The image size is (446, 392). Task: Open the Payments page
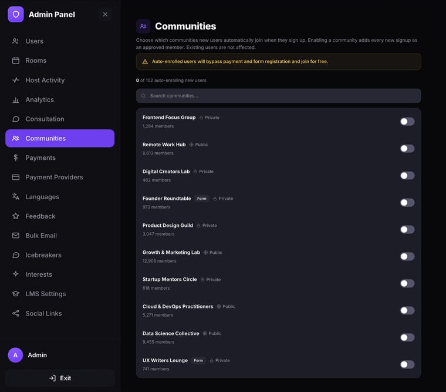[x=60, y=158]
